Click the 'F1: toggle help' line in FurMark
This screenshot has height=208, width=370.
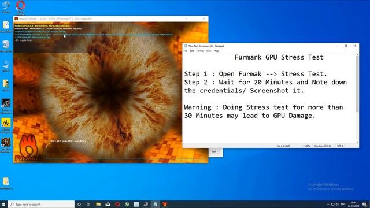click(24, 40)
